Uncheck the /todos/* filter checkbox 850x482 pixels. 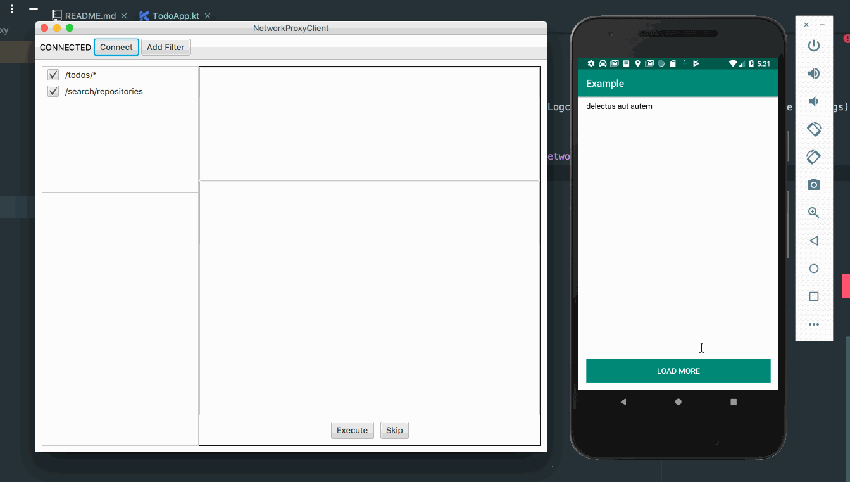53,75
